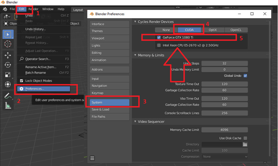Switch to the System preferences tab
The width and height of the screenshot is (278, 166).
pyautogui.click(x=109, y=102)
